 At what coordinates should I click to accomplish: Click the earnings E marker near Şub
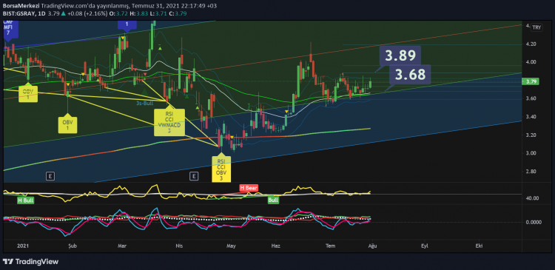(50, 176)
